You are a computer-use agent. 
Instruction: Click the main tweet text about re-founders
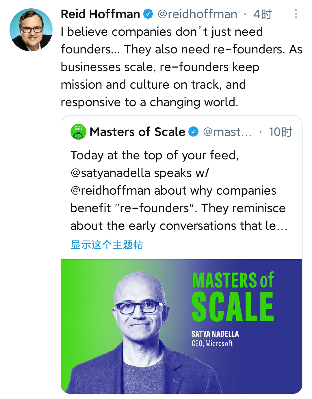(x=181, y=67)
